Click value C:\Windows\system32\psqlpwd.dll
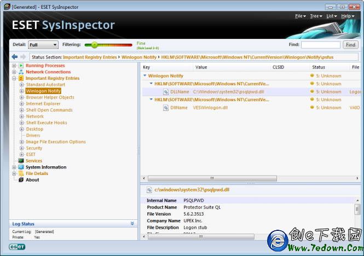 228,92
